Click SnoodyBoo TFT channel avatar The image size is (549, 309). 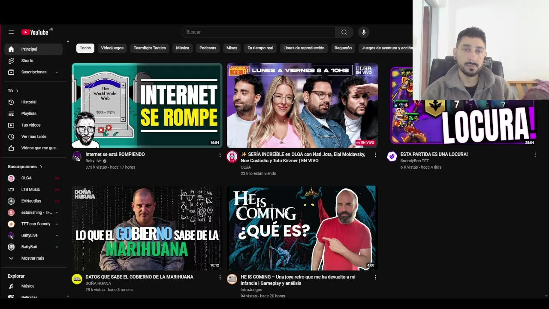pos(392,157)
